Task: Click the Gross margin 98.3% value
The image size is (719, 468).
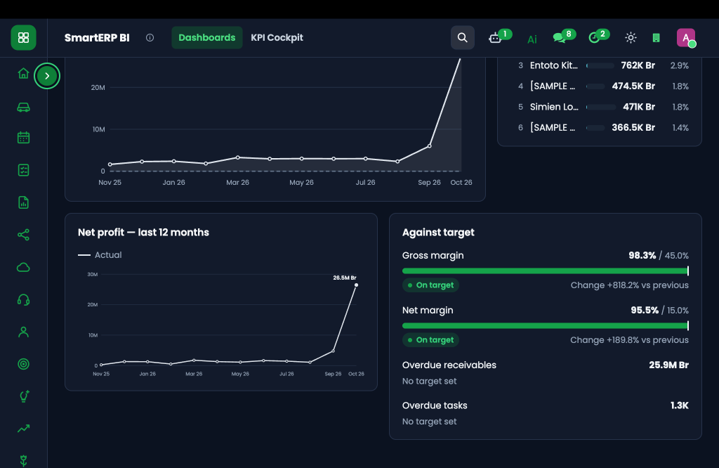Action: coord(642,256)
